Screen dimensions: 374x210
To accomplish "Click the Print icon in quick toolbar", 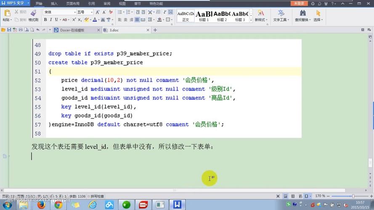I will click(x=21, y=30).
